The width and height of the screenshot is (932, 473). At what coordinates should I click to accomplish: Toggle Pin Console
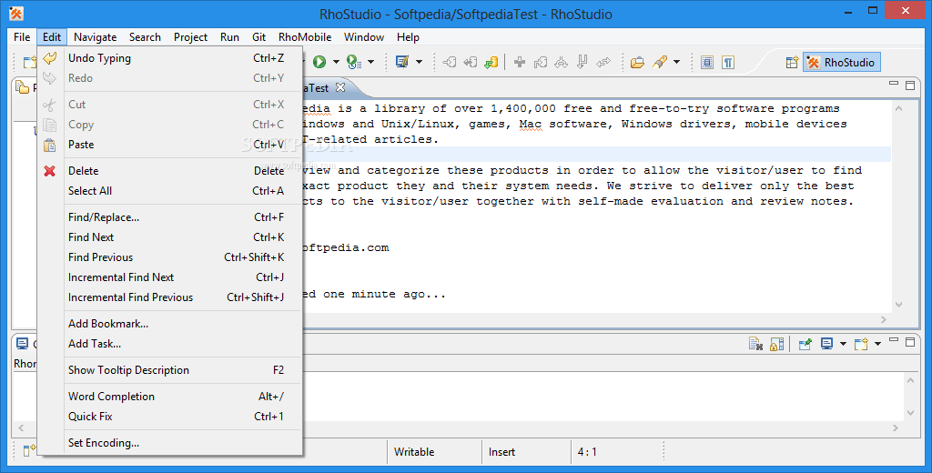pos(805,344)
